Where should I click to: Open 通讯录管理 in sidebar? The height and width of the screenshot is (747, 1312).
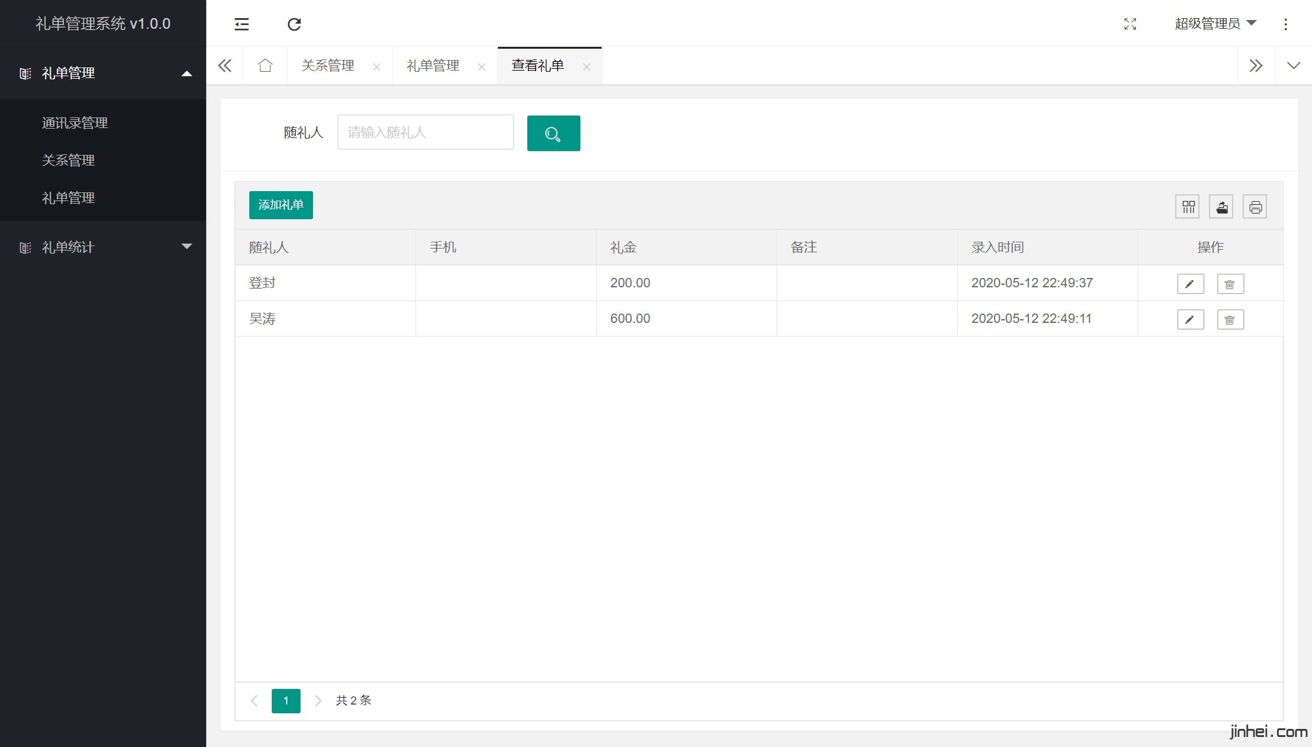click(75, 123)
